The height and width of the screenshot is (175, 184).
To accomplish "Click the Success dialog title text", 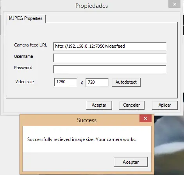I will click(x=87, y=120).
